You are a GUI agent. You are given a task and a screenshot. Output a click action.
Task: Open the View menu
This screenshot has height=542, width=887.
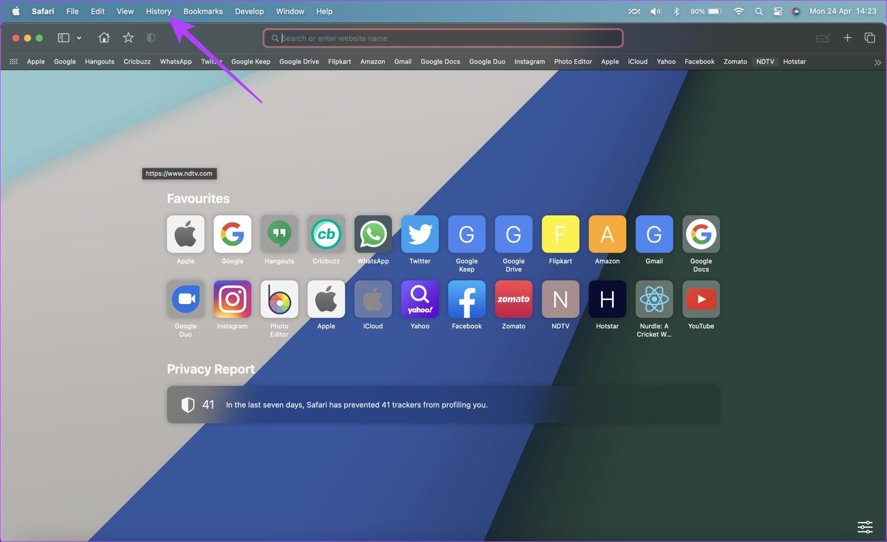tap(125, 11)
